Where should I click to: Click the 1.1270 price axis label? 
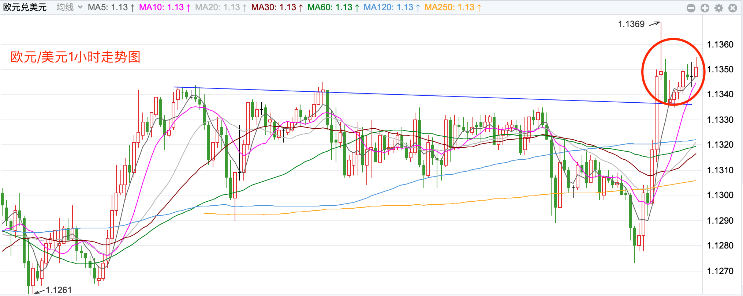(x=720, y=271)
